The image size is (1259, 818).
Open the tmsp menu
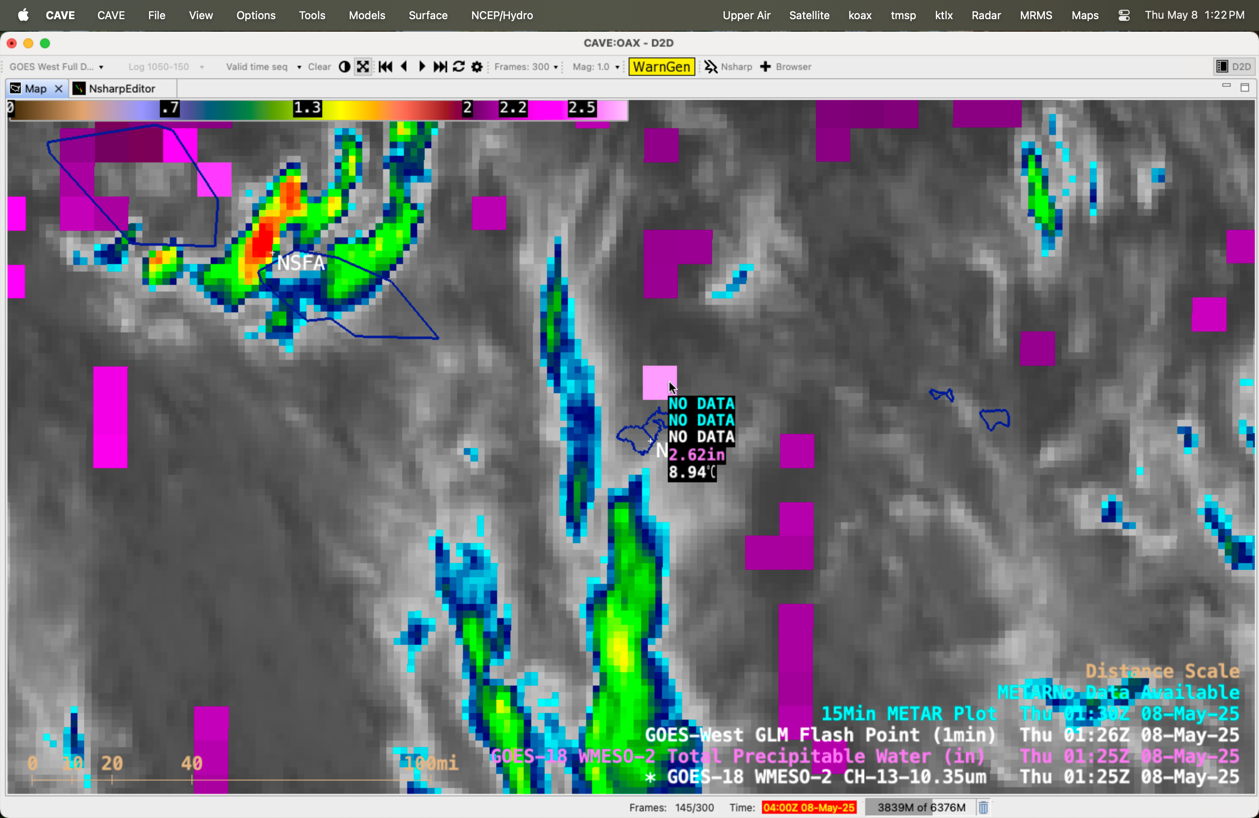click(x=903, y=15)
